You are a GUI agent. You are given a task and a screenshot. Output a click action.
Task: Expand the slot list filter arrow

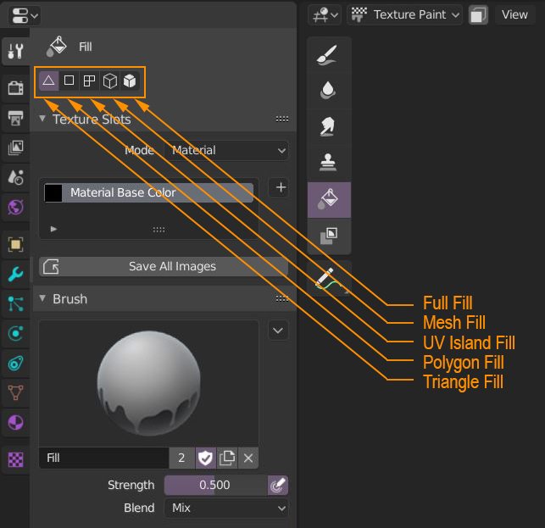pos(53,229)
